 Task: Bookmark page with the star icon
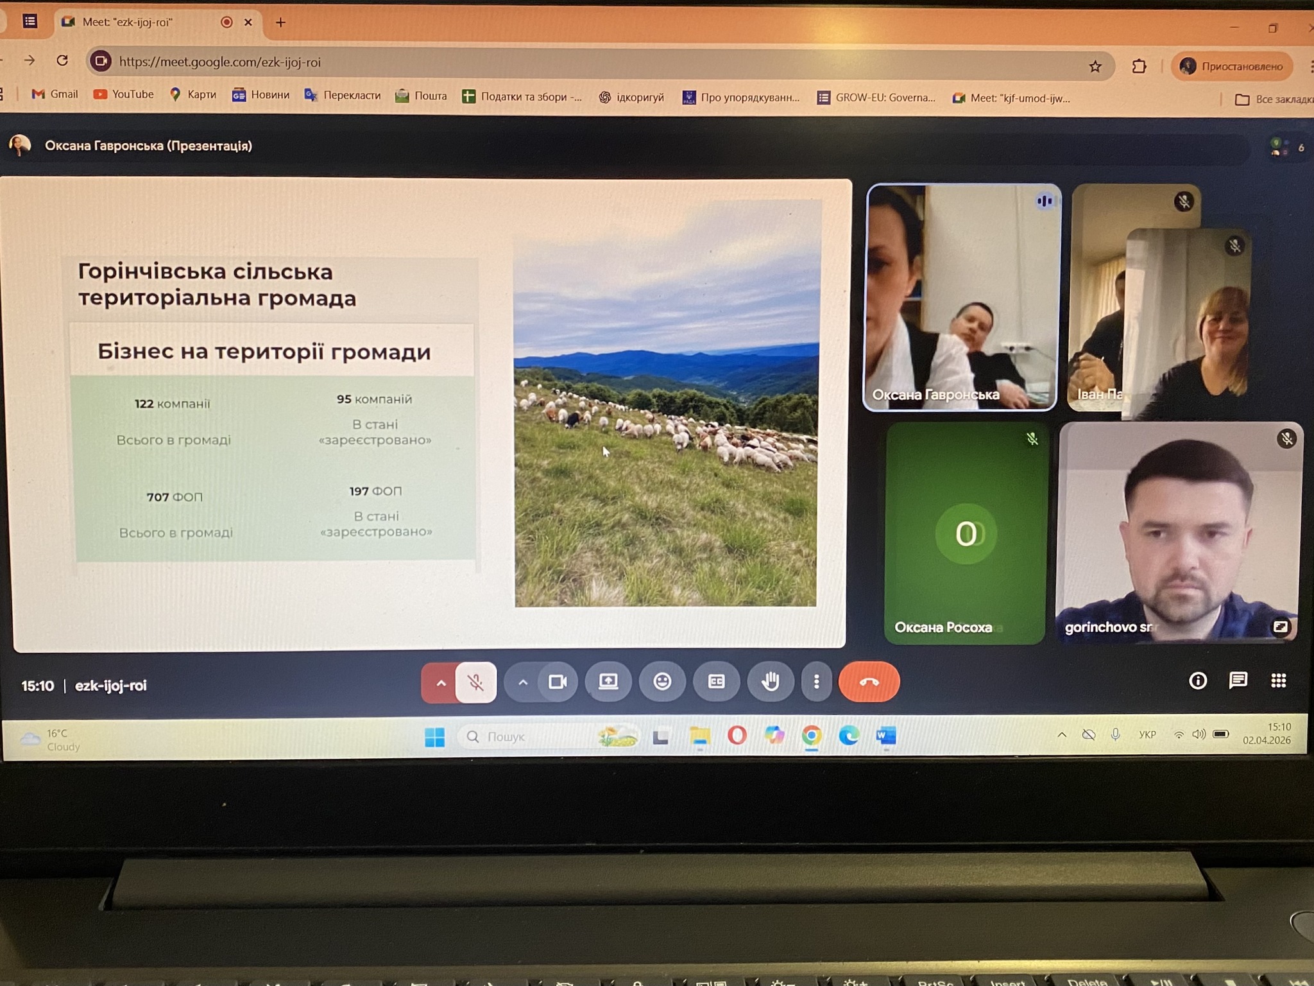(1095, 66)
